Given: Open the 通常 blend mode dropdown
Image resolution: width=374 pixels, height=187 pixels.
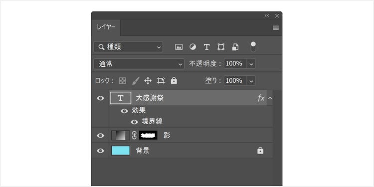Looking at the screenshot, I should pos(139,64).
